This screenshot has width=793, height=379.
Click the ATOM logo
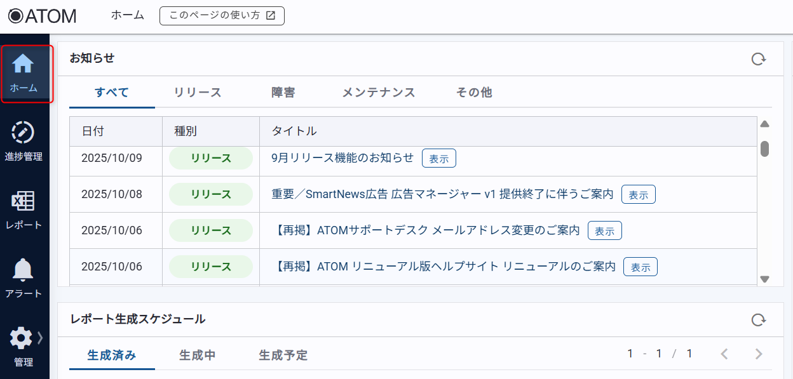coord(43,16)
